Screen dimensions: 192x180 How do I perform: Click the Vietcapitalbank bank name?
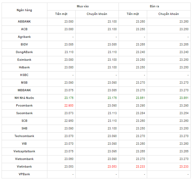tap(24, 151)
